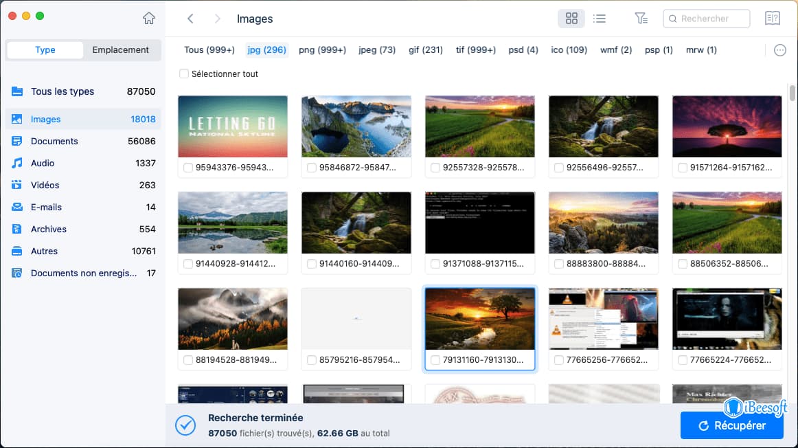Click the Archives category icon
Viewport: 798px width, 448px height.
[16, 229]
